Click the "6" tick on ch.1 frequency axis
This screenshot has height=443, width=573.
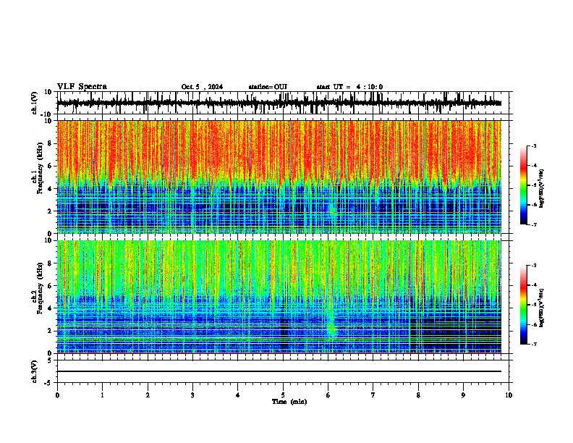click(51, 166)
